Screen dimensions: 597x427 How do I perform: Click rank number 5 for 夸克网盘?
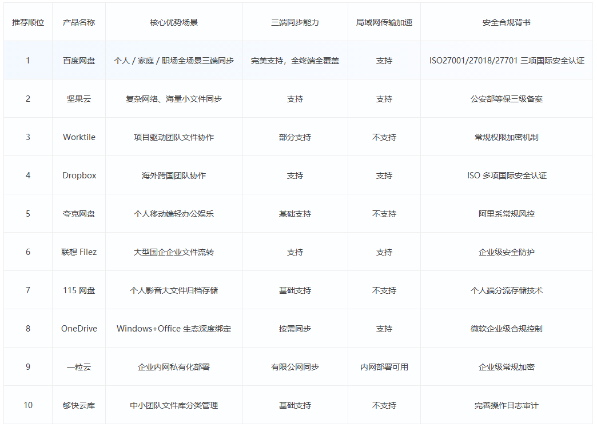[28, 214]
